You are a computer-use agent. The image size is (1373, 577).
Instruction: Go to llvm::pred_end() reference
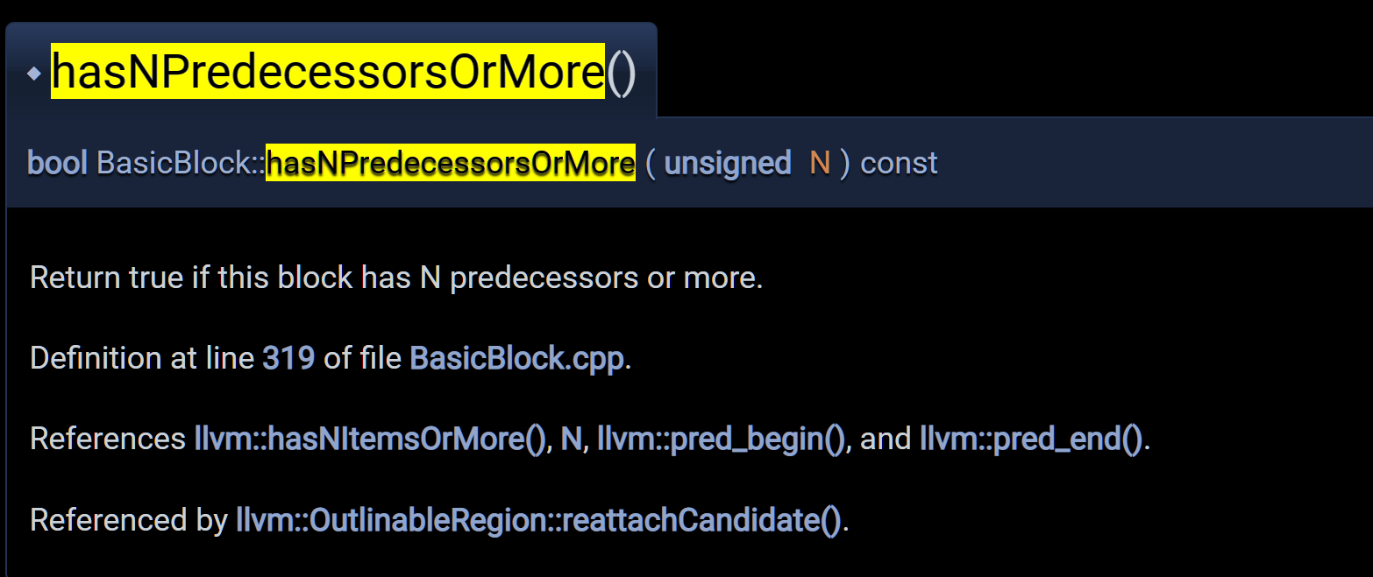[x=1032, y=439]
